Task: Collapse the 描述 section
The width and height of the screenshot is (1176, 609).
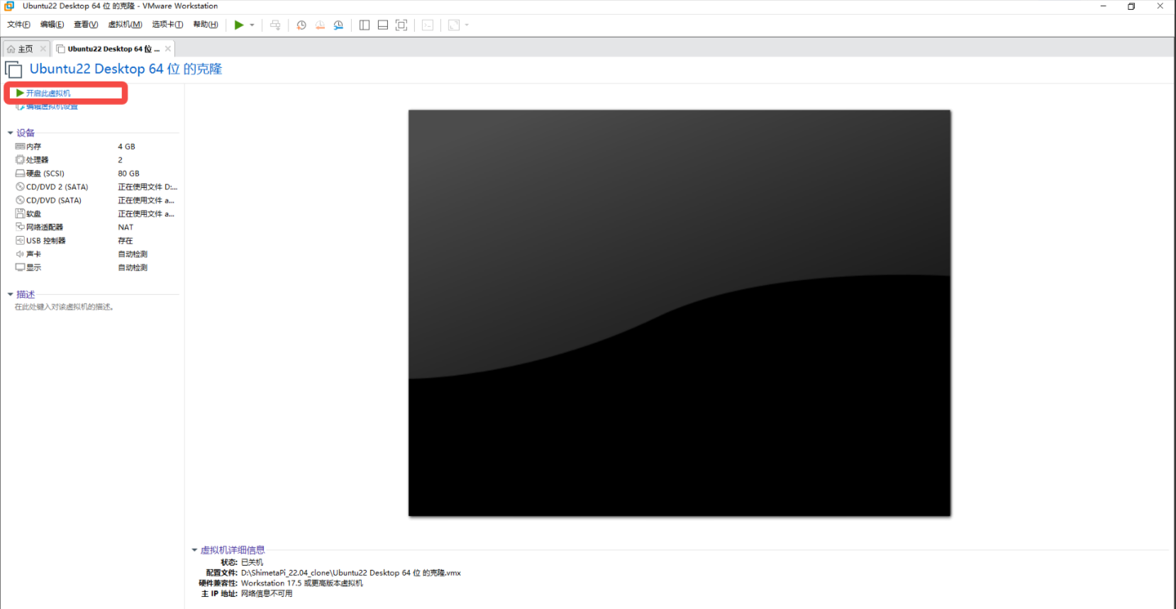Action: point(11,294)
